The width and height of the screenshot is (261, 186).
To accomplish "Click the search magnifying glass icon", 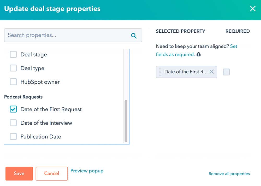I will pyautogui.click(x=134, y=35).
